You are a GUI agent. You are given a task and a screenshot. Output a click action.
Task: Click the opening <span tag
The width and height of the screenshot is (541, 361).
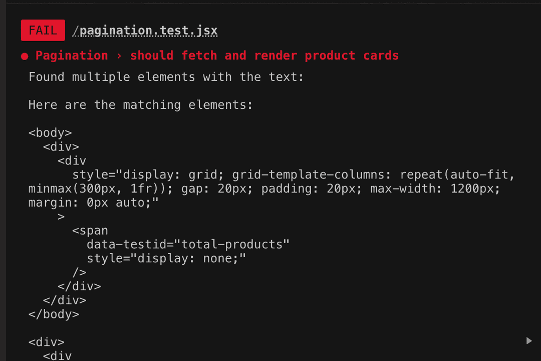pos(90,231)
